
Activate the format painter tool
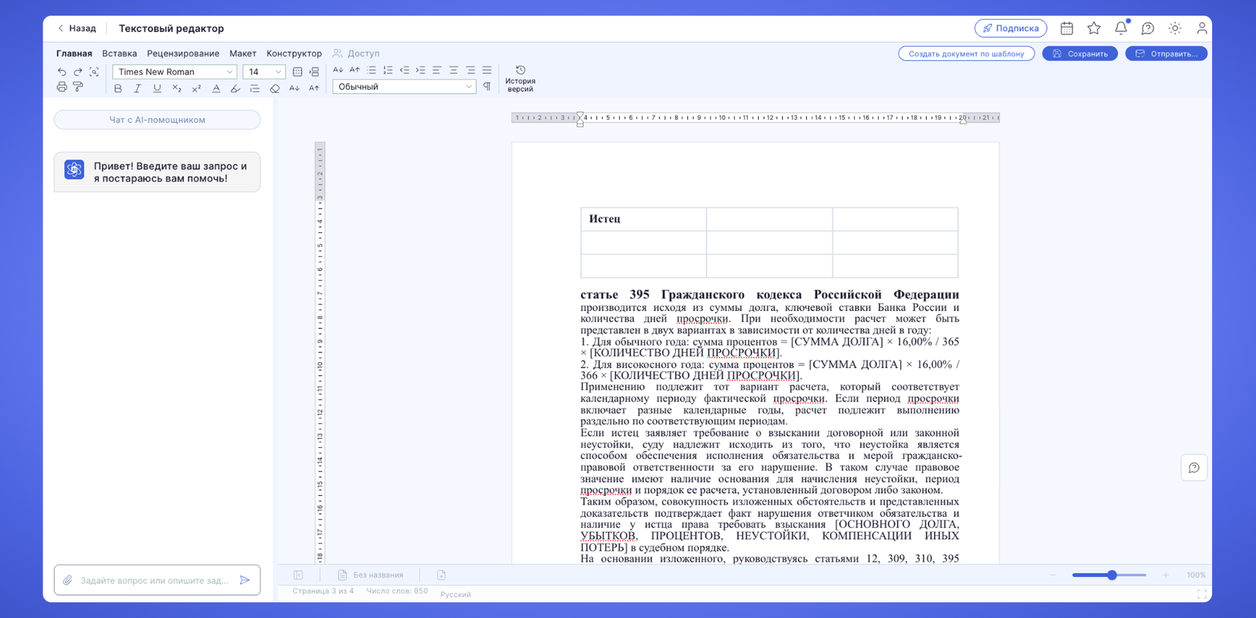78,87
